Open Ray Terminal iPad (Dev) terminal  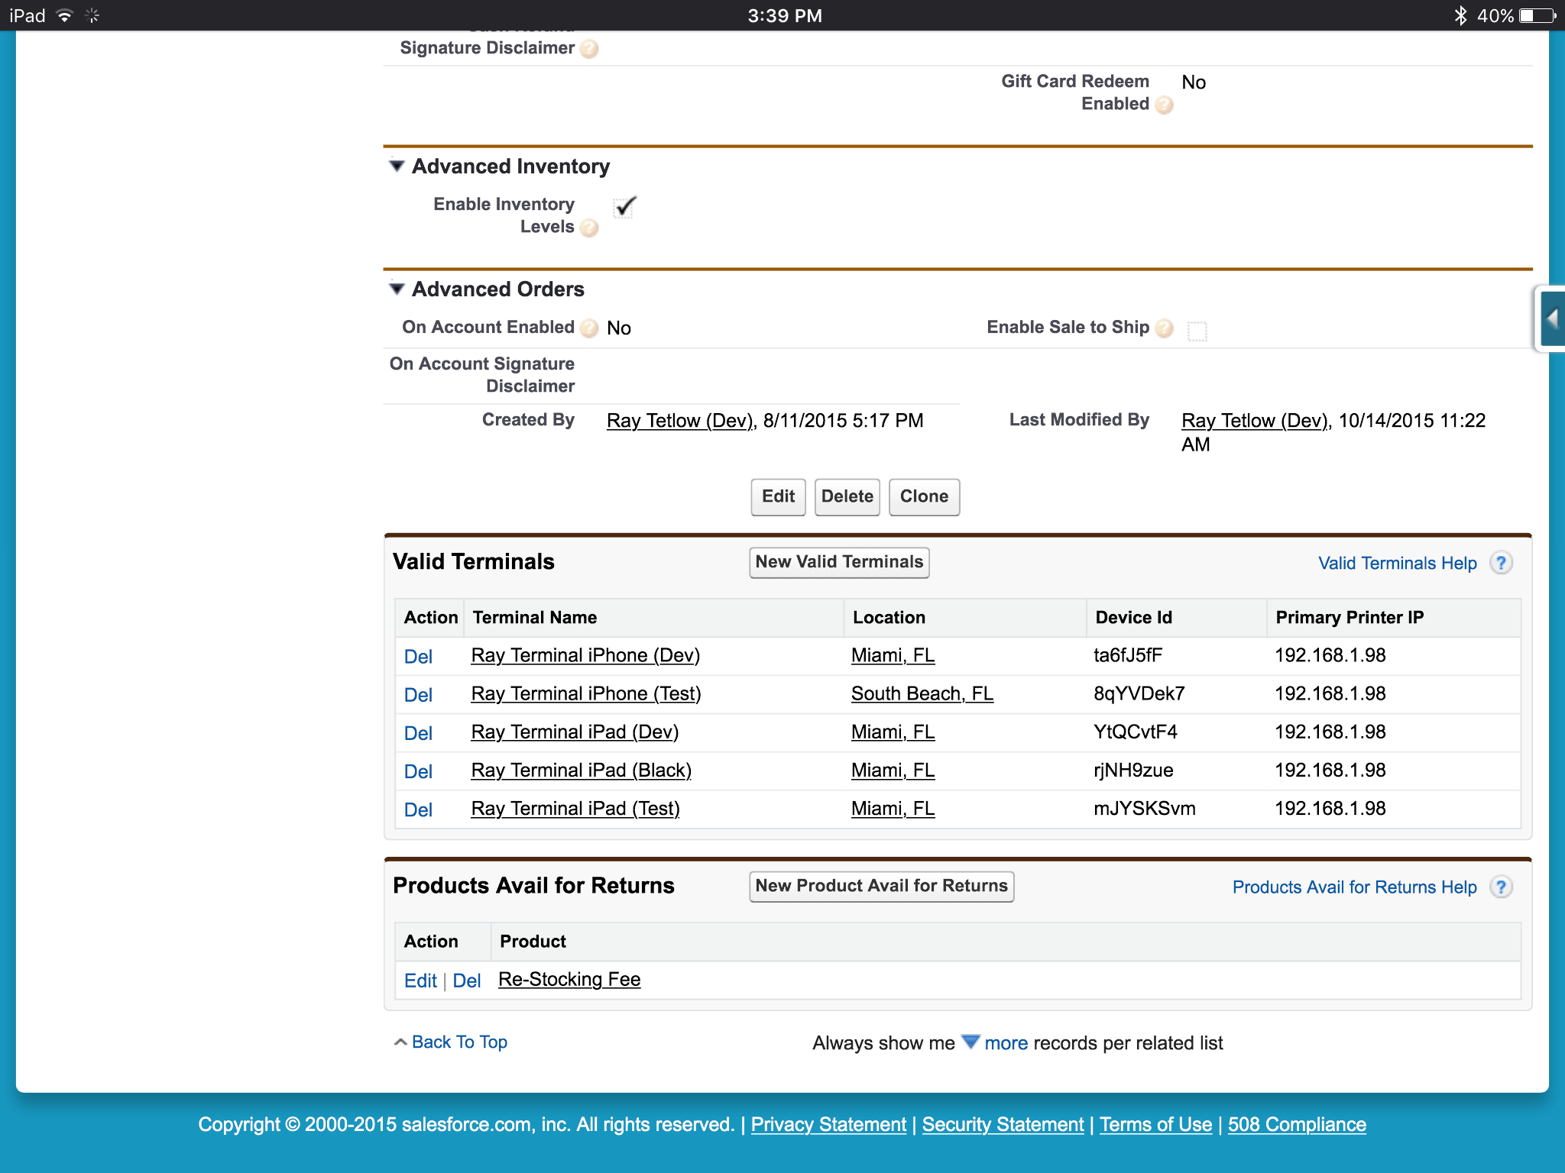click(575, 732)
